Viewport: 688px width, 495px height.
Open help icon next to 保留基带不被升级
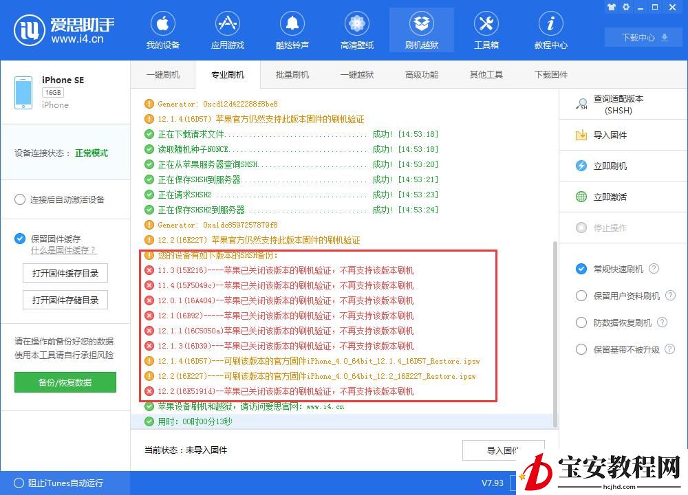[669, 349]
